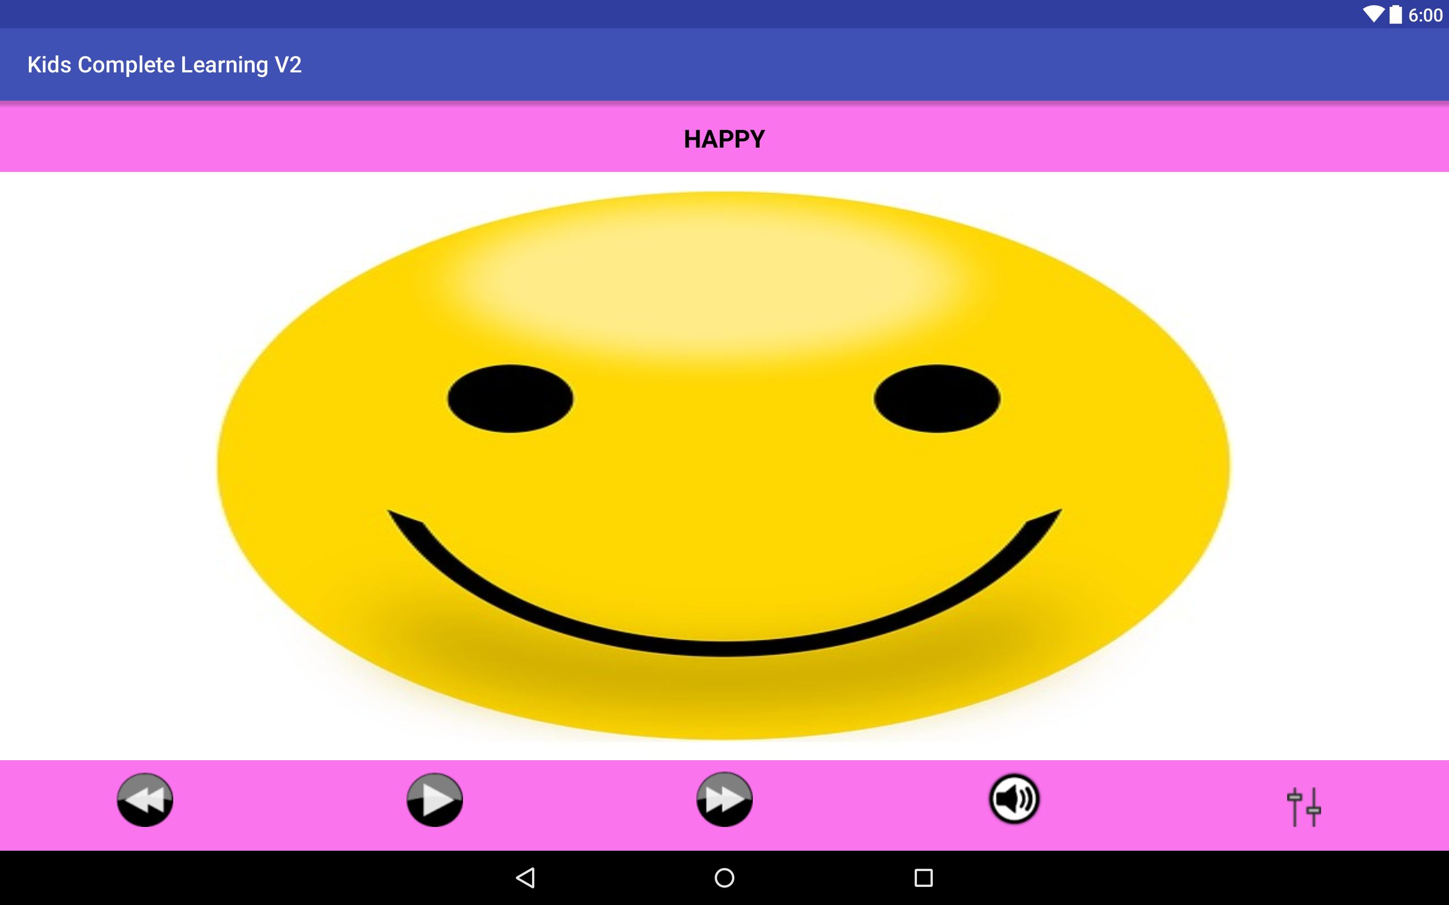Open the recent apps square button
This screenshot has width=1449, height=905.
(924, 878)
